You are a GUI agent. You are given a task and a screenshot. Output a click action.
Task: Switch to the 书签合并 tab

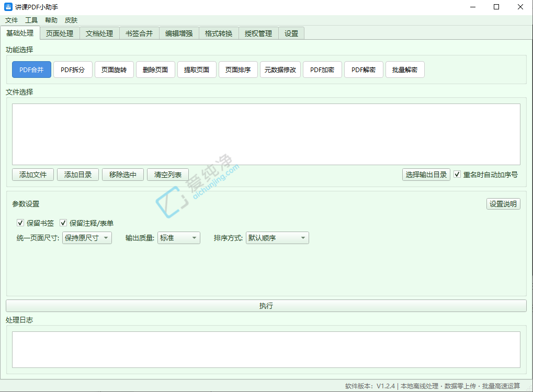(x=139, y=33)
